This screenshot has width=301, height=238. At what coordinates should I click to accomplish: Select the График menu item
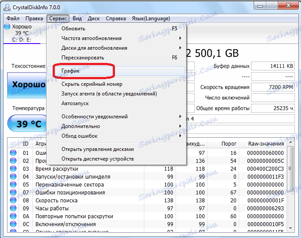[116, 71]
